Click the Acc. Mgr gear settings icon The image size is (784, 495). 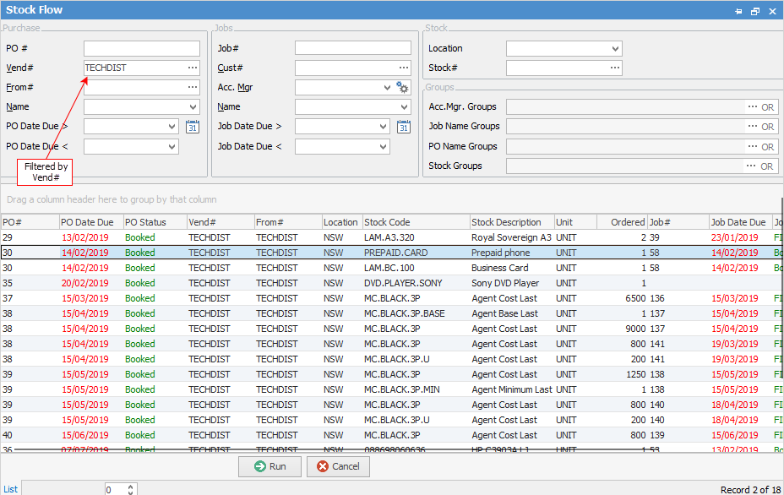403,87
